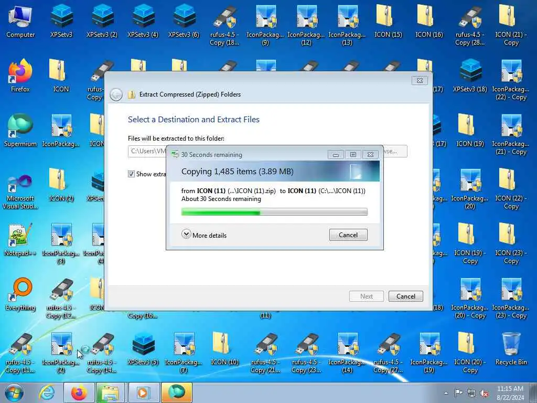
Task: Launch Internet Explorer from taskbar
Action: (x=47, y=393)
